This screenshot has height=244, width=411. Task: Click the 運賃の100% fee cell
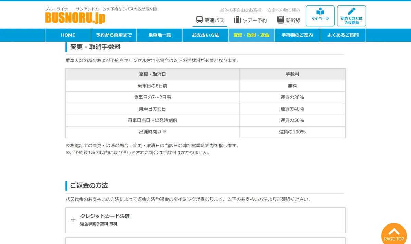[292, 132]
